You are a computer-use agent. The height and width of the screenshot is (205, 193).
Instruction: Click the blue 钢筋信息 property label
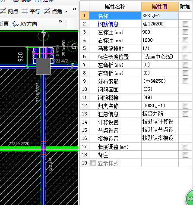[108, 24]
